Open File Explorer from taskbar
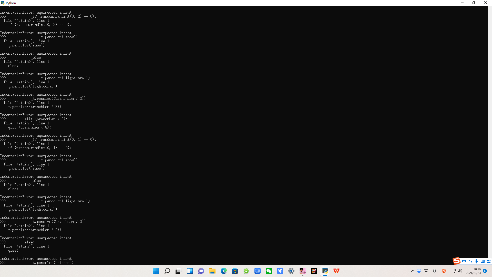Viewport: 492px width, 277px height. [212, 271]
